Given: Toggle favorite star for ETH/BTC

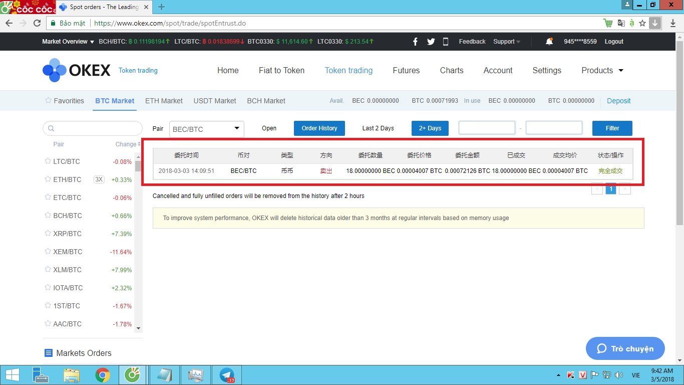Looking at the screenshot, I should click(48, 179).
